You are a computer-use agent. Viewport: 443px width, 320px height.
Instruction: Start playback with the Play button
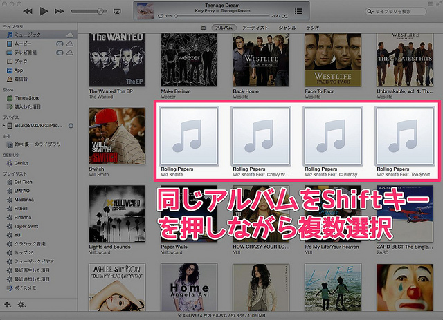click(x=44, y=11)
